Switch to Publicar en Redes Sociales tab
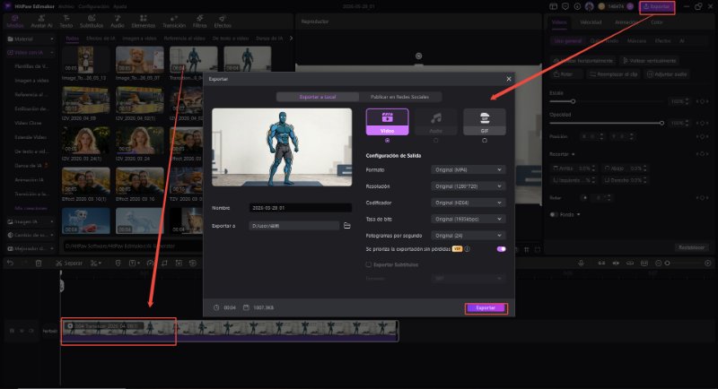Viewport: 718px width, 389px height. coord(399,97)
